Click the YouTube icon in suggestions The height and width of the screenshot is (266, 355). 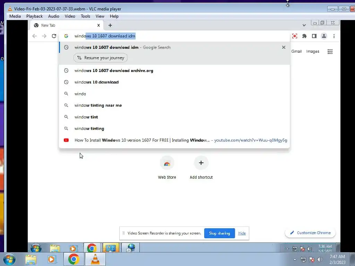pyautogui.click(x=66, y=140)
